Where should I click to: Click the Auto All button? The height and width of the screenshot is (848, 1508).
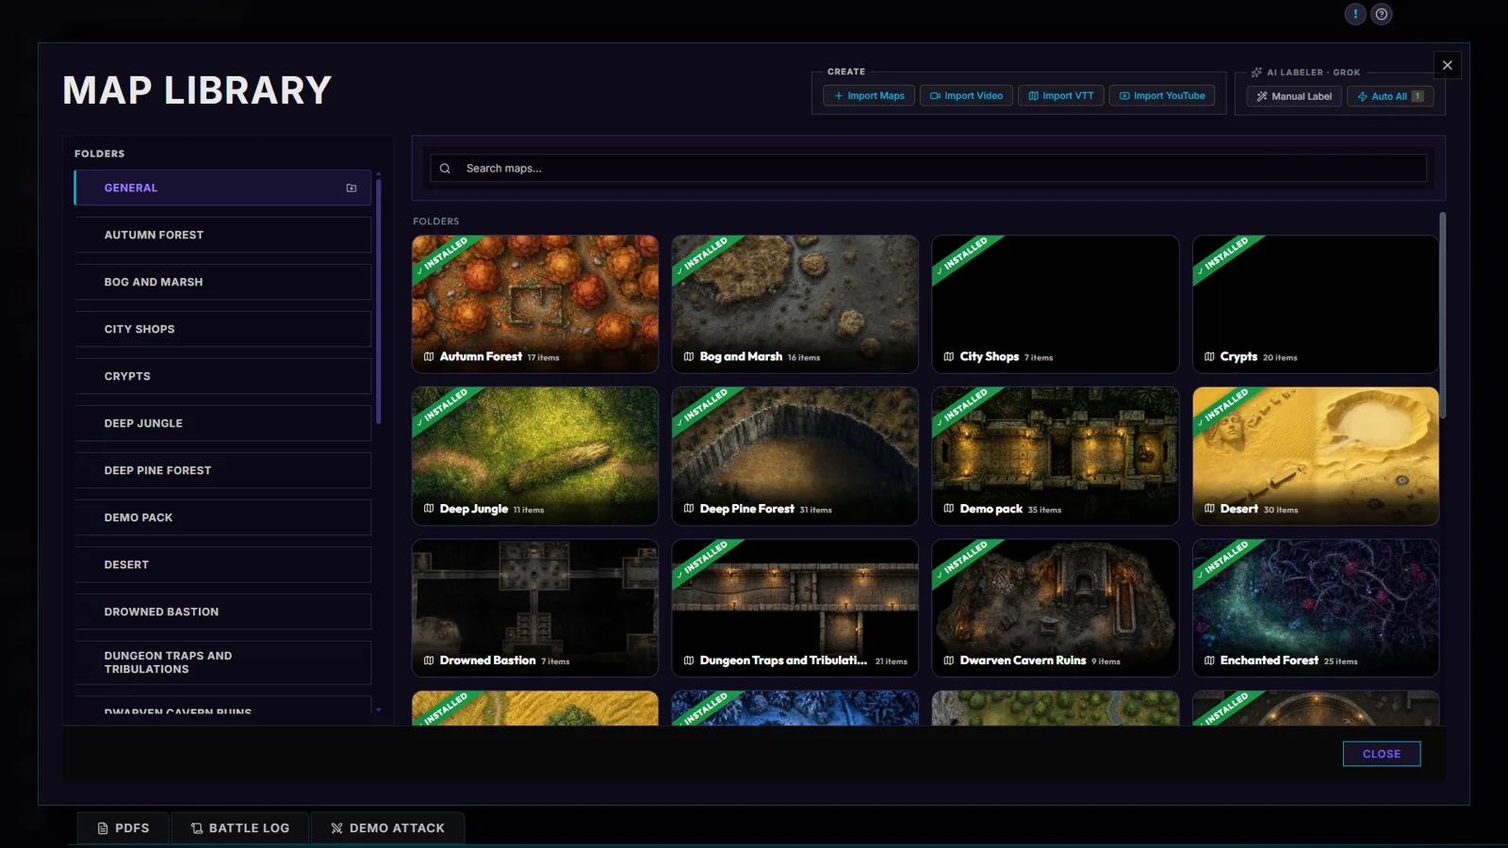point(1390,96)
